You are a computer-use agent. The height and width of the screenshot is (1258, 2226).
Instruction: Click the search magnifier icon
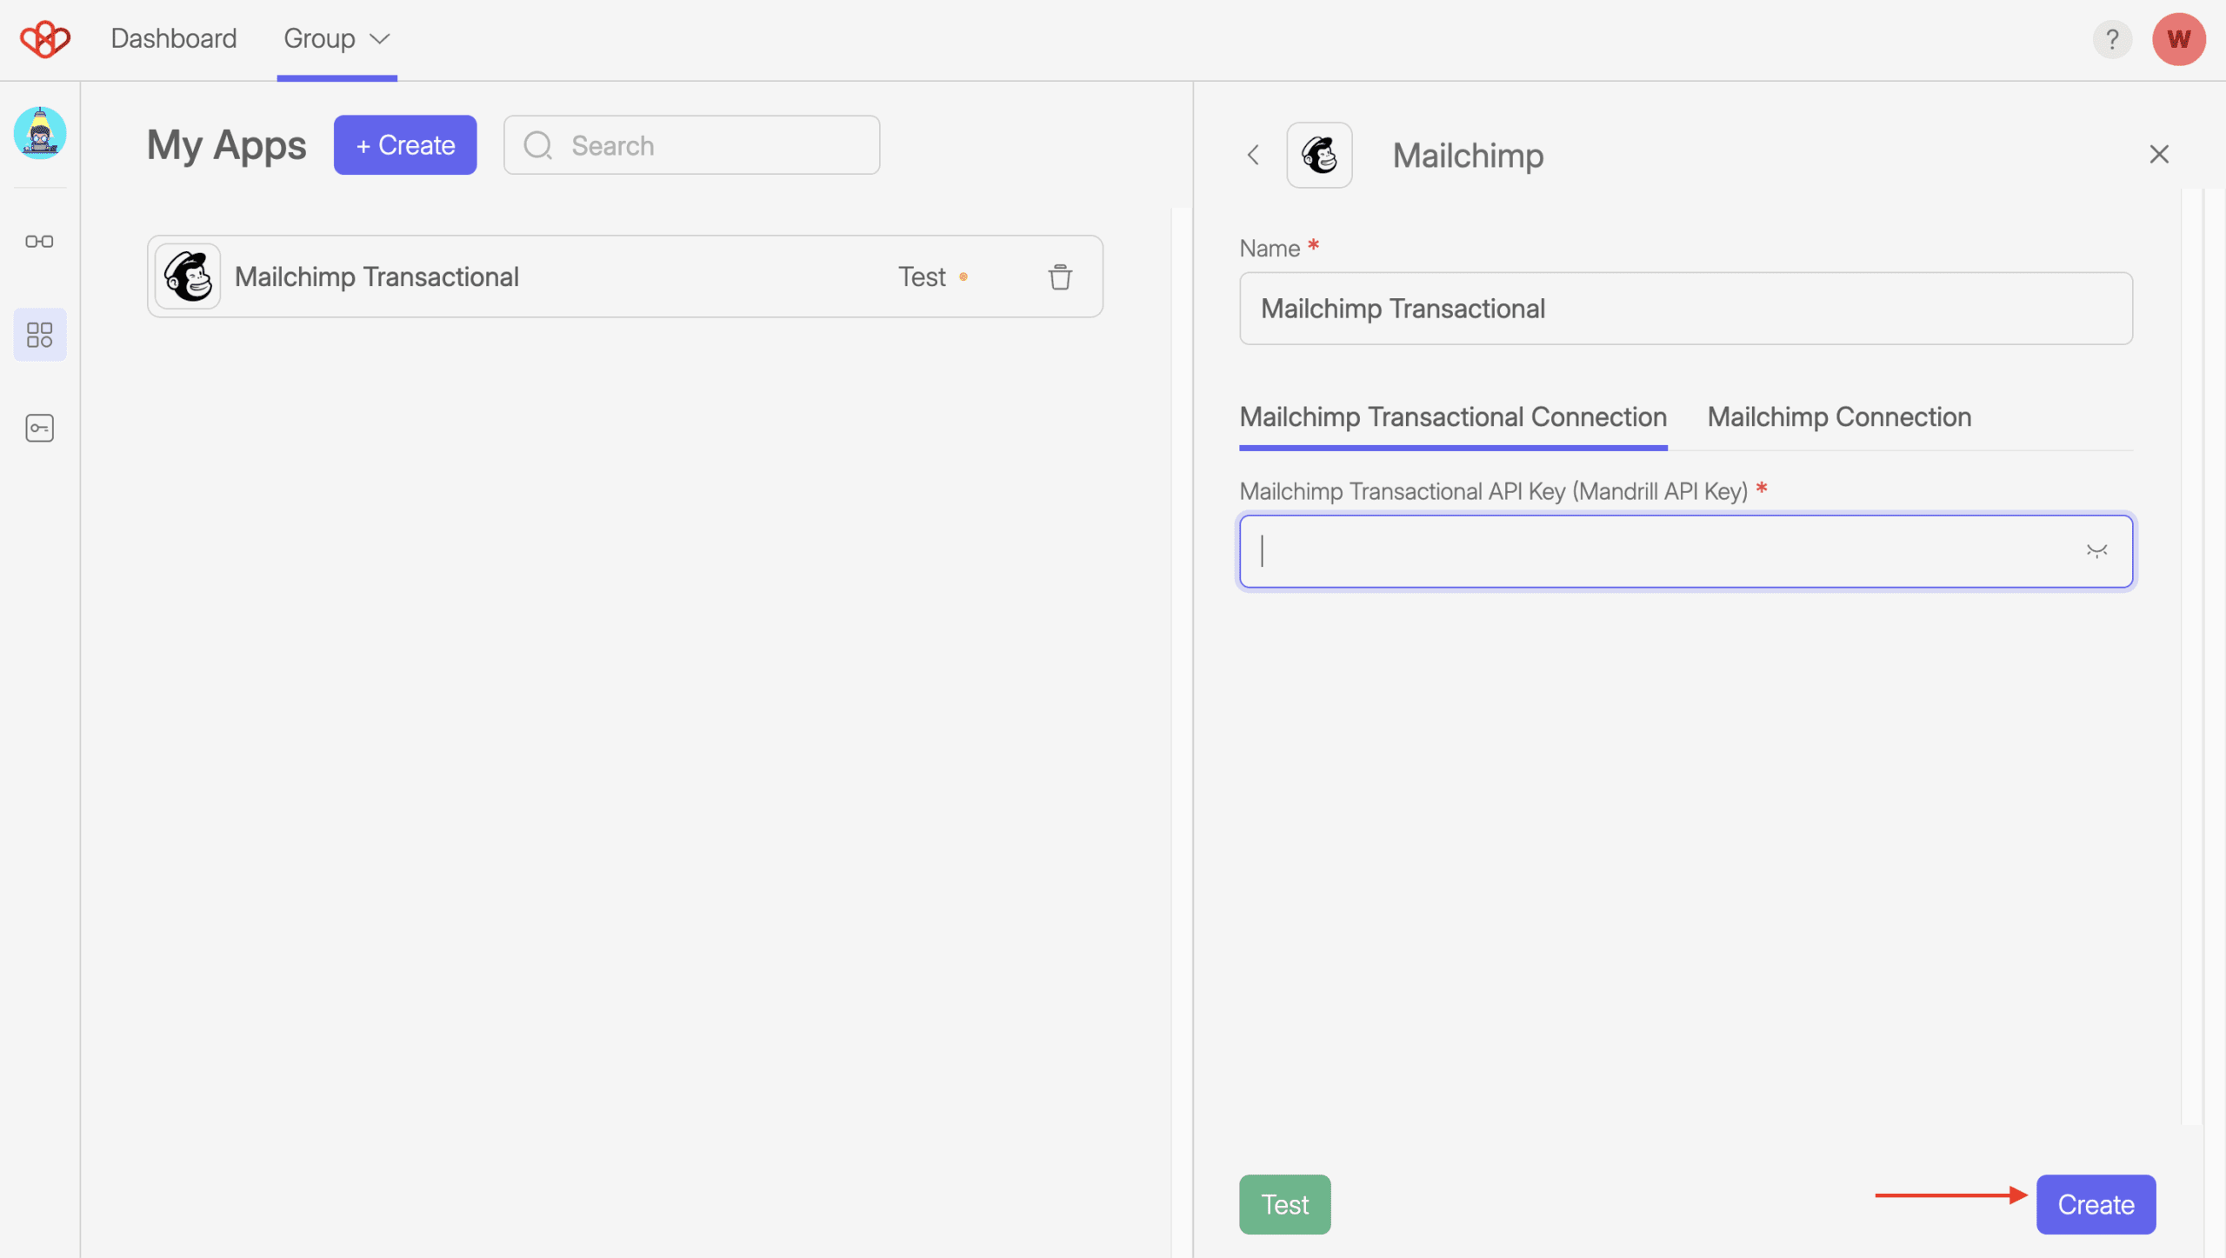[x=538, y=145]
